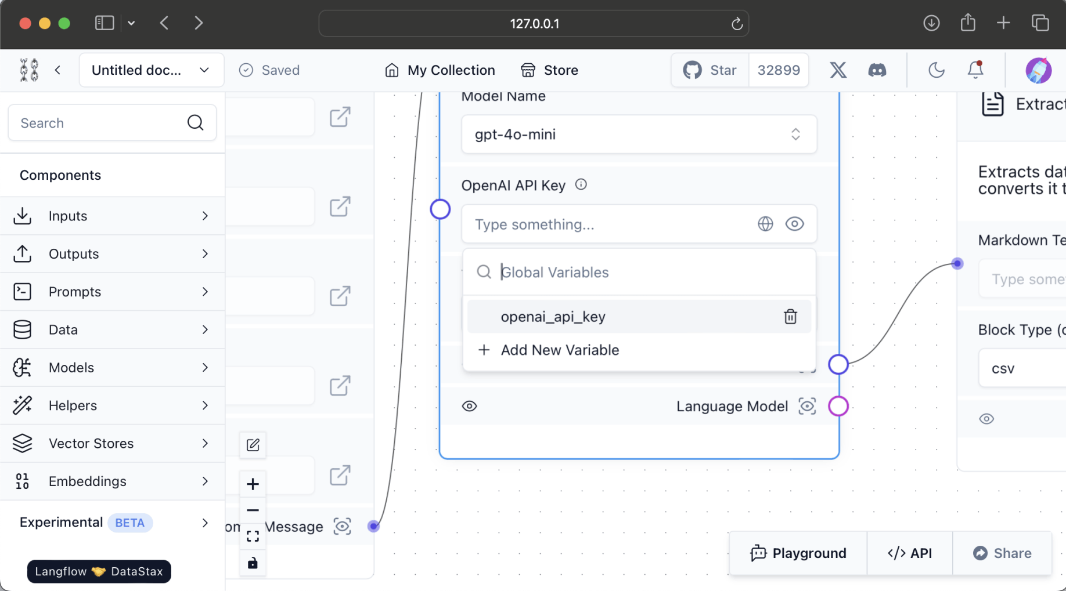Open the Untitled document flow dropdown
1066x591 pixels.
pos(151,70)
